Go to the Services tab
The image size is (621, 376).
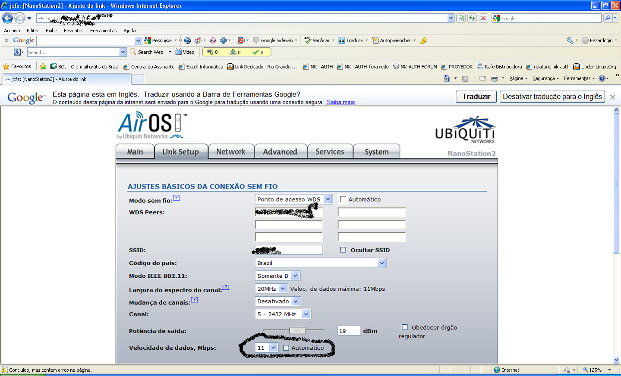coord(330,152)
